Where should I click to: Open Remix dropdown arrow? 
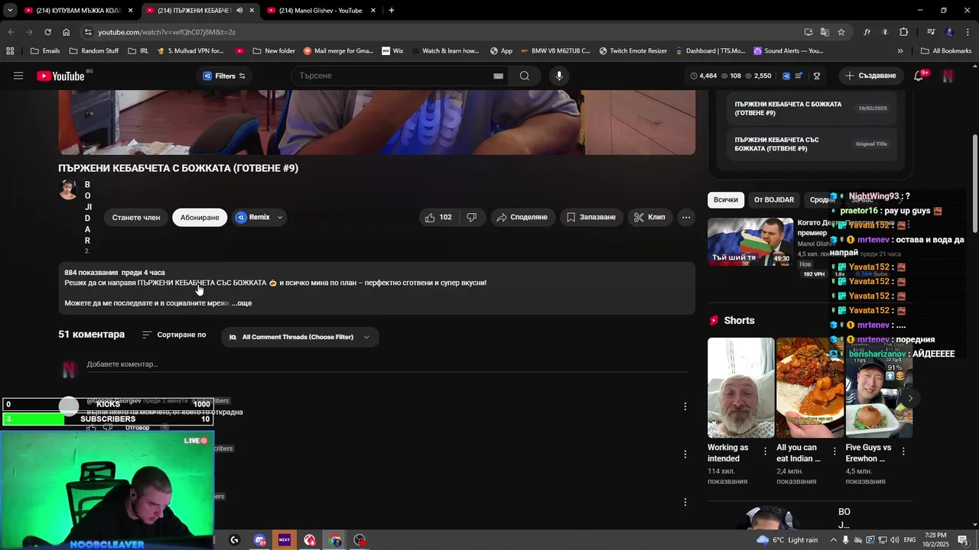280,217
